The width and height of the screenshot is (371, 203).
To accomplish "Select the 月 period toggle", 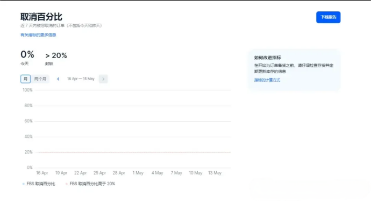I will (x=26, y=79).
